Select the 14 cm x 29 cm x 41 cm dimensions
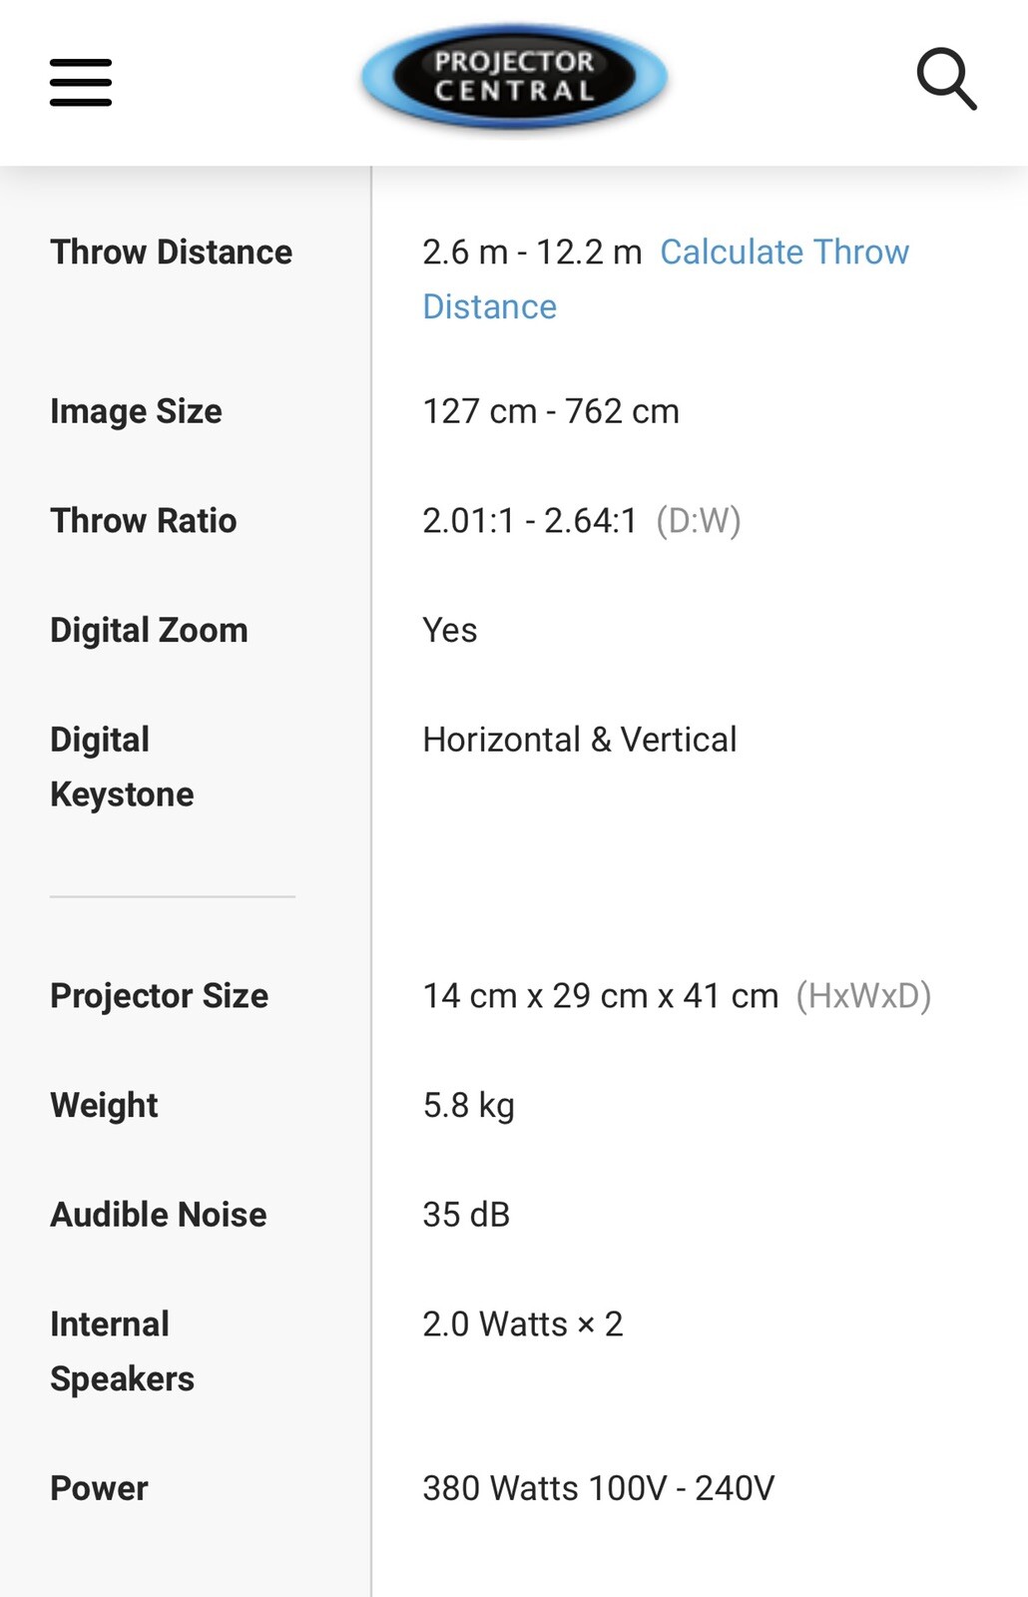This screenshot has width=1028, height=1597. point(600,995)
